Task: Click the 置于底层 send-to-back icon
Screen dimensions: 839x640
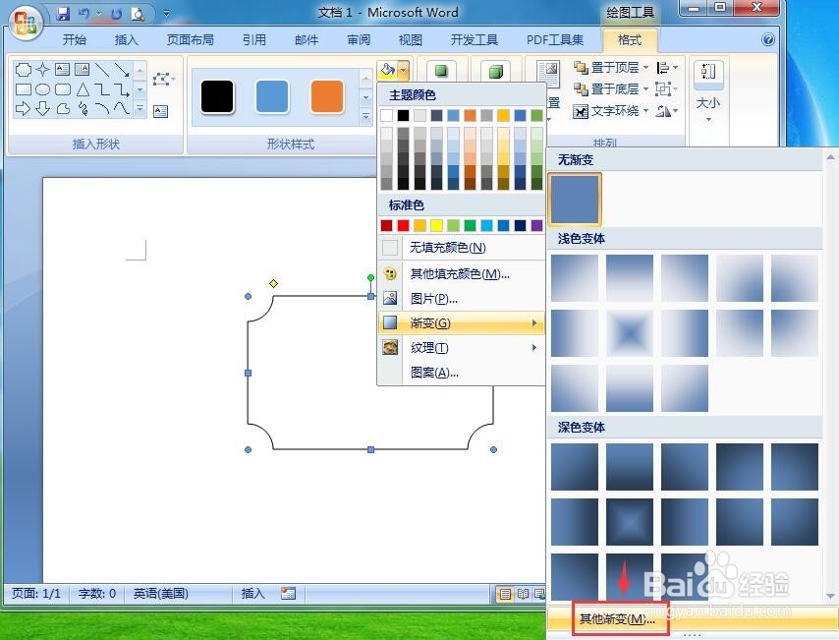Action: (x=582, y=87)
